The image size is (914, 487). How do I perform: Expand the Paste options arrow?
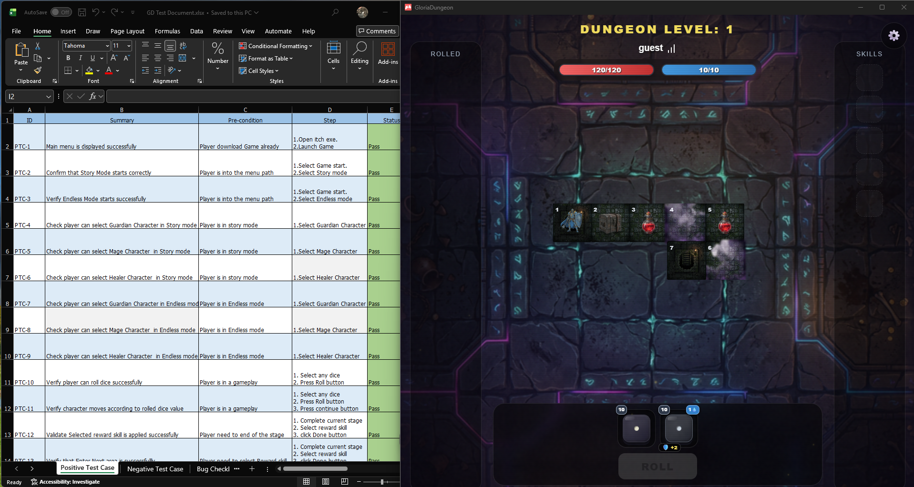(21, 70)
